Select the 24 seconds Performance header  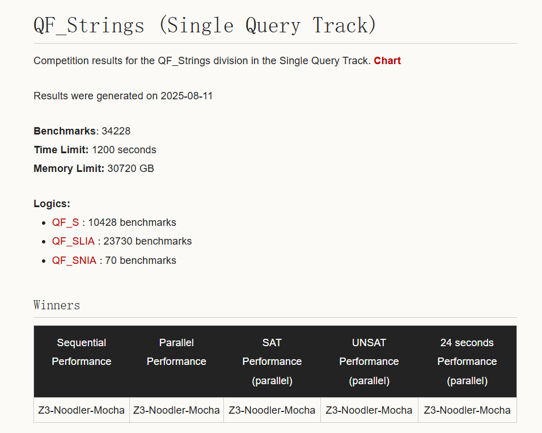tap(467, 361)
